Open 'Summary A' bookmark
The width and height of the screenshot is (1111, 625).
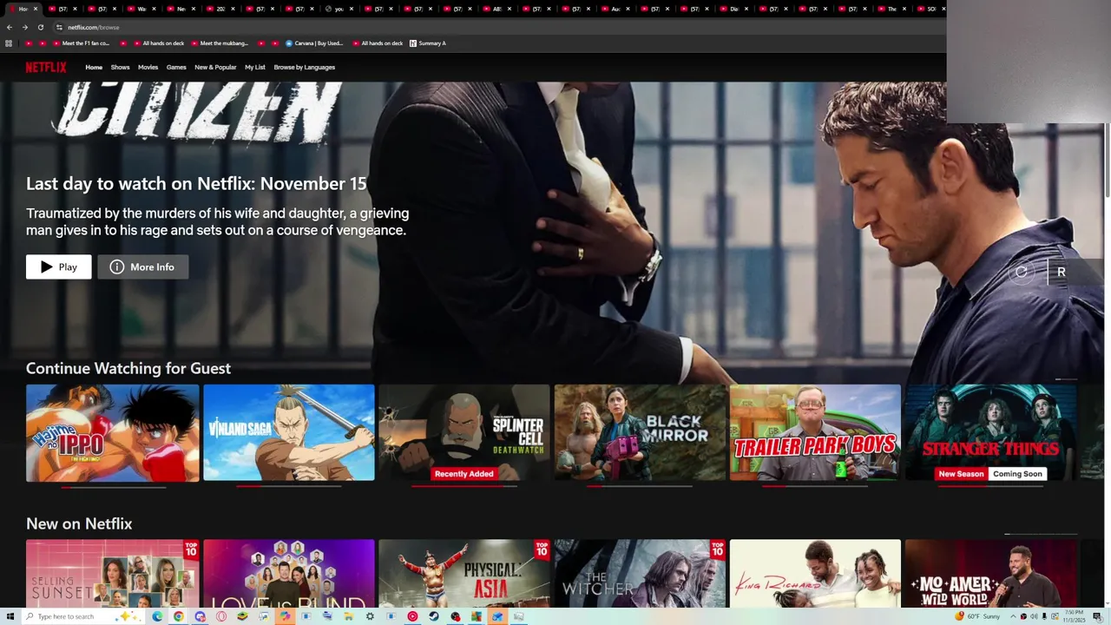pyautogui.click(x=427, y=43)
